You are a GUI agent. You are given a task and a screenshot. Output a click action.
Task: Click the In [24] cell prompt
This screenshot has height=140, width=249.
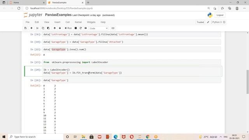tap(35, 70)
